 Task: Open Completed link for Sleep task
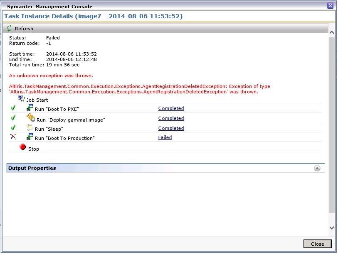pyautogui.click(x=171, y=128)
